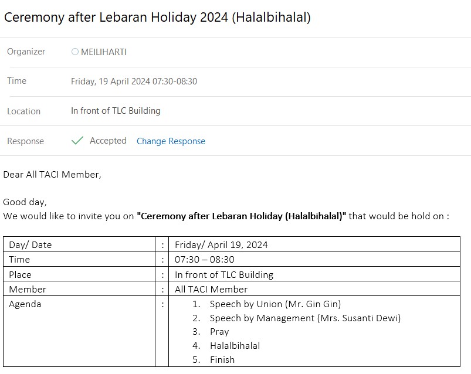Screen dimensions: 471x374
Task: Click the bold ceremony name in the invitation sentence
Action: click(x=241, y=216)
